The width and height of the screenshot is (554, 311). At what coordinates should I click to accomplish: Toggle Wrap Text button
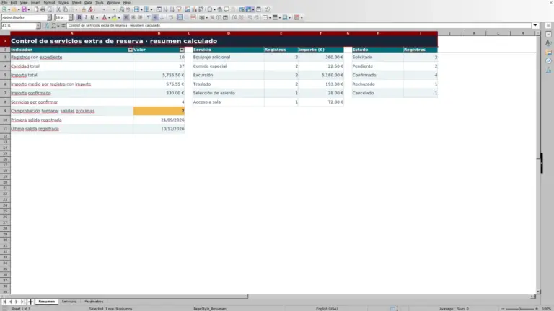171,17
